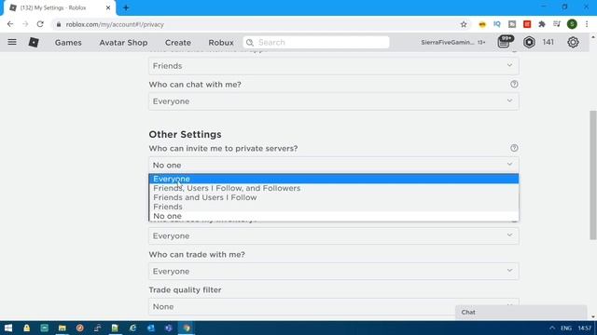The width and height of the screenshot is (597, 335).
Task: Open the Roblox hamburger navigation menu
Action: pos(12,42)
